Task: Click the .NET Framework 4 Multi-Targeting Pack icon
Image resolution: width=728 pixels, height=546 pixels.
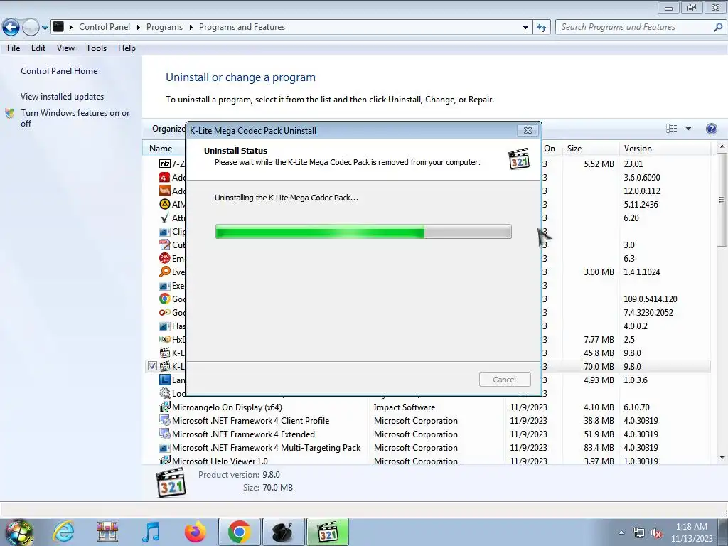Action: [164, 448]
